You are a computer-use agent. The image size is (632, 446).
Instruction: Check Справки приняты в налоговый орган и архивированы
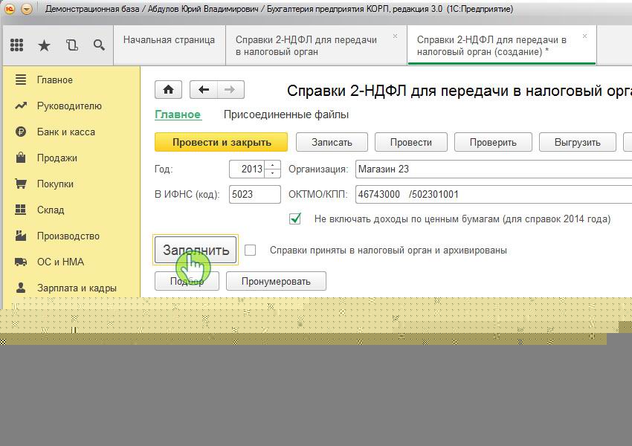[x=251, y=251]
